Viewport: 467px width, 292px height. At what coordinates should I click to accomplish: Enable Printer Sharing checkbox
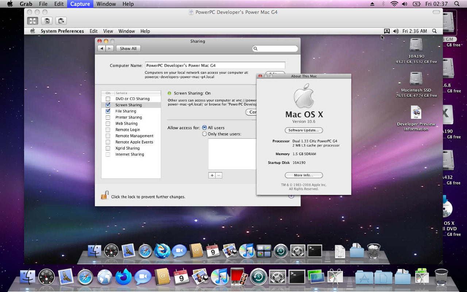pos(108,118)
